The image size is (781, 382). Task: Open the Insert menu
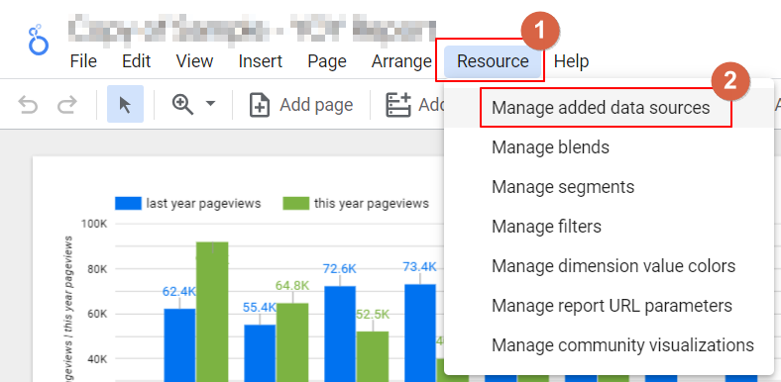(261, 61)
